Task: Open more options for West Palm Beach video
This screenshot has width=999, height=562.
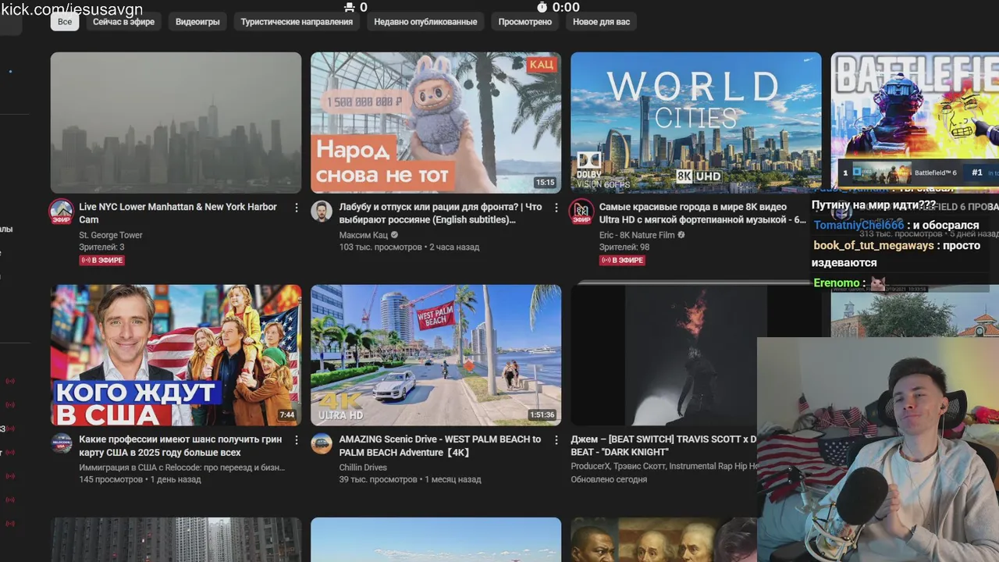Action: coord(556,440)
